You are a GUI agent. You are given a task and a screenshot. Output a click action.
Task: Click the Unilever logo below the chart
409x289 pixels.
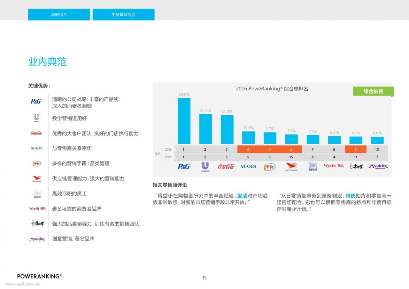205,167
